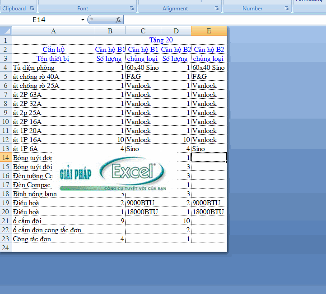Screen dimensions: 326x294
Task: Select column A header
Action: (x=53, y=31)
